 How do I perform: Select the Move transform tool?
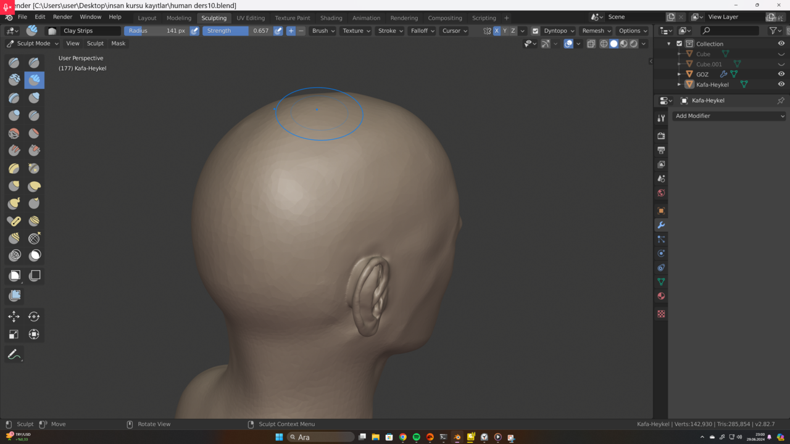click(14, 317)
